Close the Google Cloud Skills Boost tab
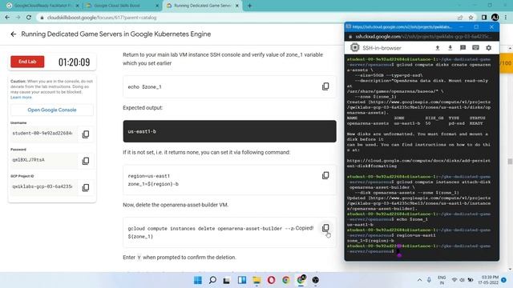The image size is (513, 288). (x=157, y=6)
